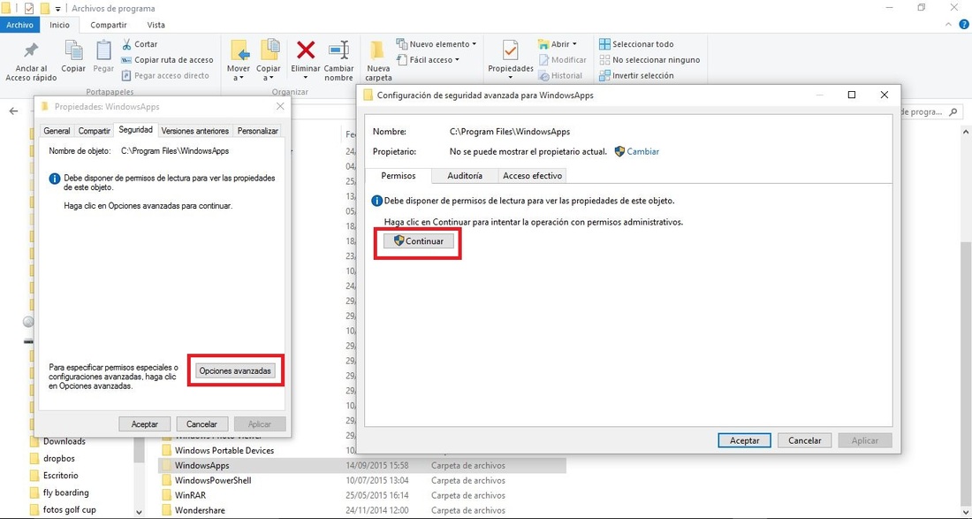
Task: Choose Copiar ruta de acceso
Action: point(167,60)
